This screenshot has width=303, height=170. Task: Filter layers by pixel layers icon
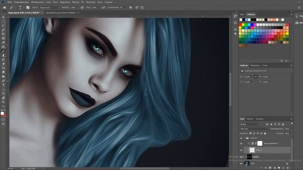pos(267,124)
